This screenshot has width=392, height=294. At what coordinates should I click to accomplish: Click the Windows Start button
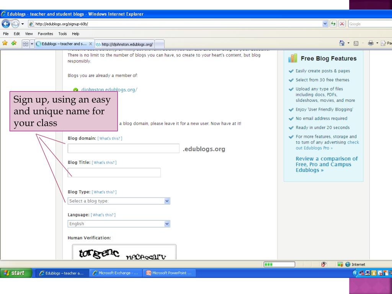(x=16, y=273)
